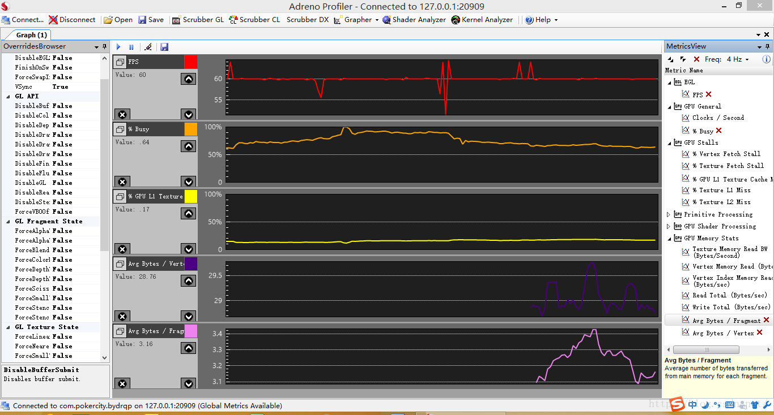
Task: Switch to Scrubber DX mode
Action: click(307, 19)
